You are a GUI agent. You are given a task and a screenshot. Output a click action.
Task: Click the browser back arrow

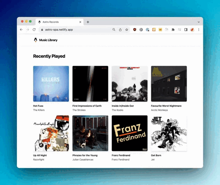[21, 30]
